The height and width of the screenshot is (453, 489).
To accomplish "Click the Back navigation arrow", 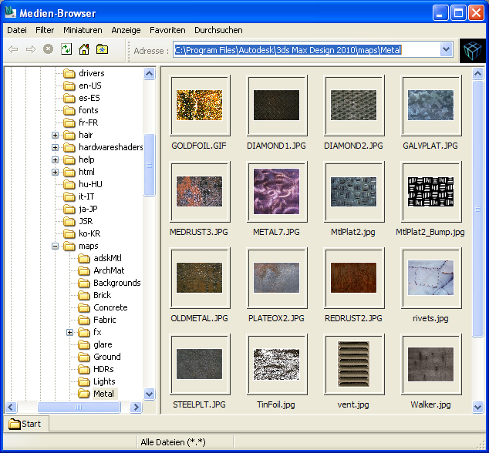I will click(13, 49).
